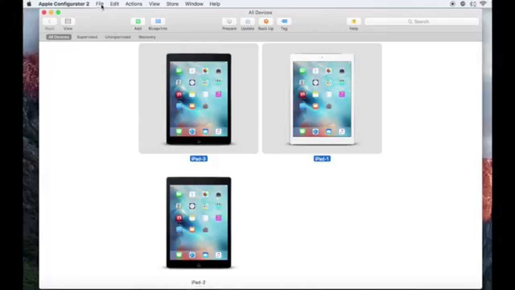Open the Apple menu
This screenshot has height=290, width=515.
click(29, 4)
